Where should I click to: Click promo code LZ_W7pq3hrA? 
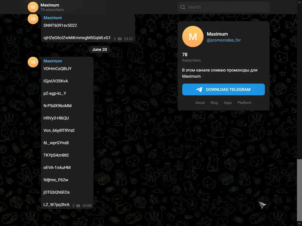[x=56, y=205]
